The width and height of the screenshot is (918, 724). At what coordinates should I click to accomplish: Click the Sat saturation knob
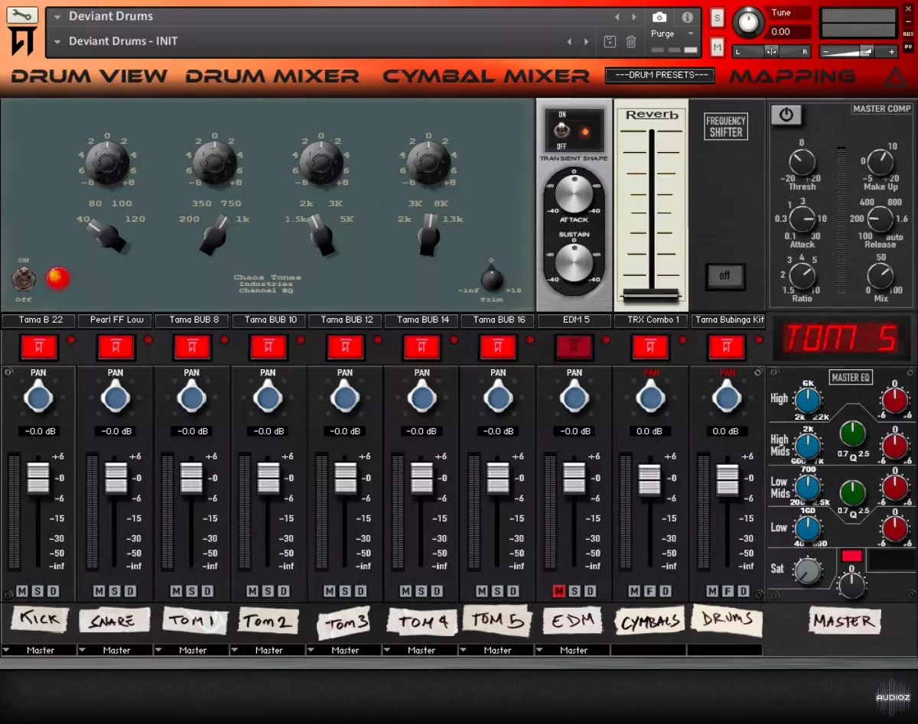807,570
